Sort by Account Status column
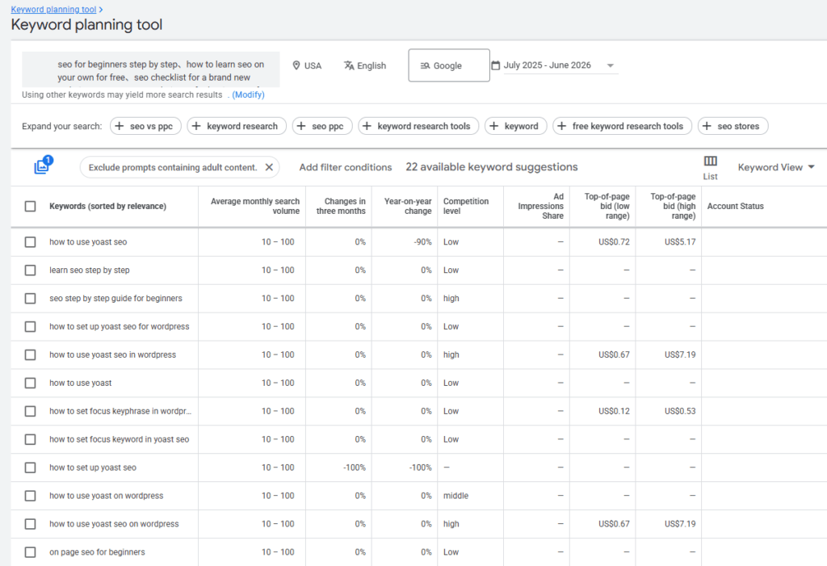Image resolution: width=827 pixels, height=566 pixels. [735, 206]
